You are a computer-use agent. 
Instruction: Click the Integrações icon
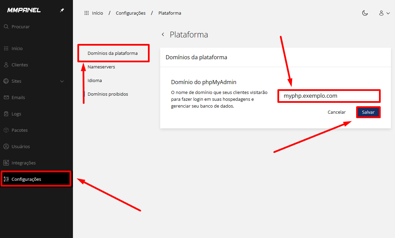6,163
